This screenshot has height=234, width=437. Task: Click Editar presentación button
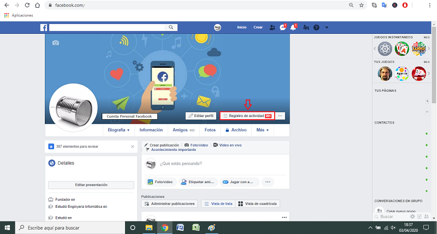[x=91, y=185]
